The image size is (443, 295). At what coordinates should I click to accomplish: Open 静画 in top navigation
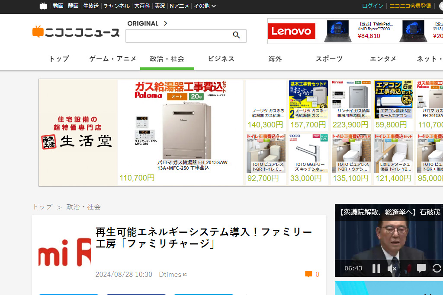[73, 6]
